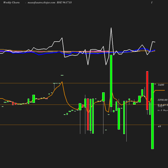Viewport: 168px width, 168px height.
Task: Click the 'BSE 961713' symbol label
Action: coord(64,2)
